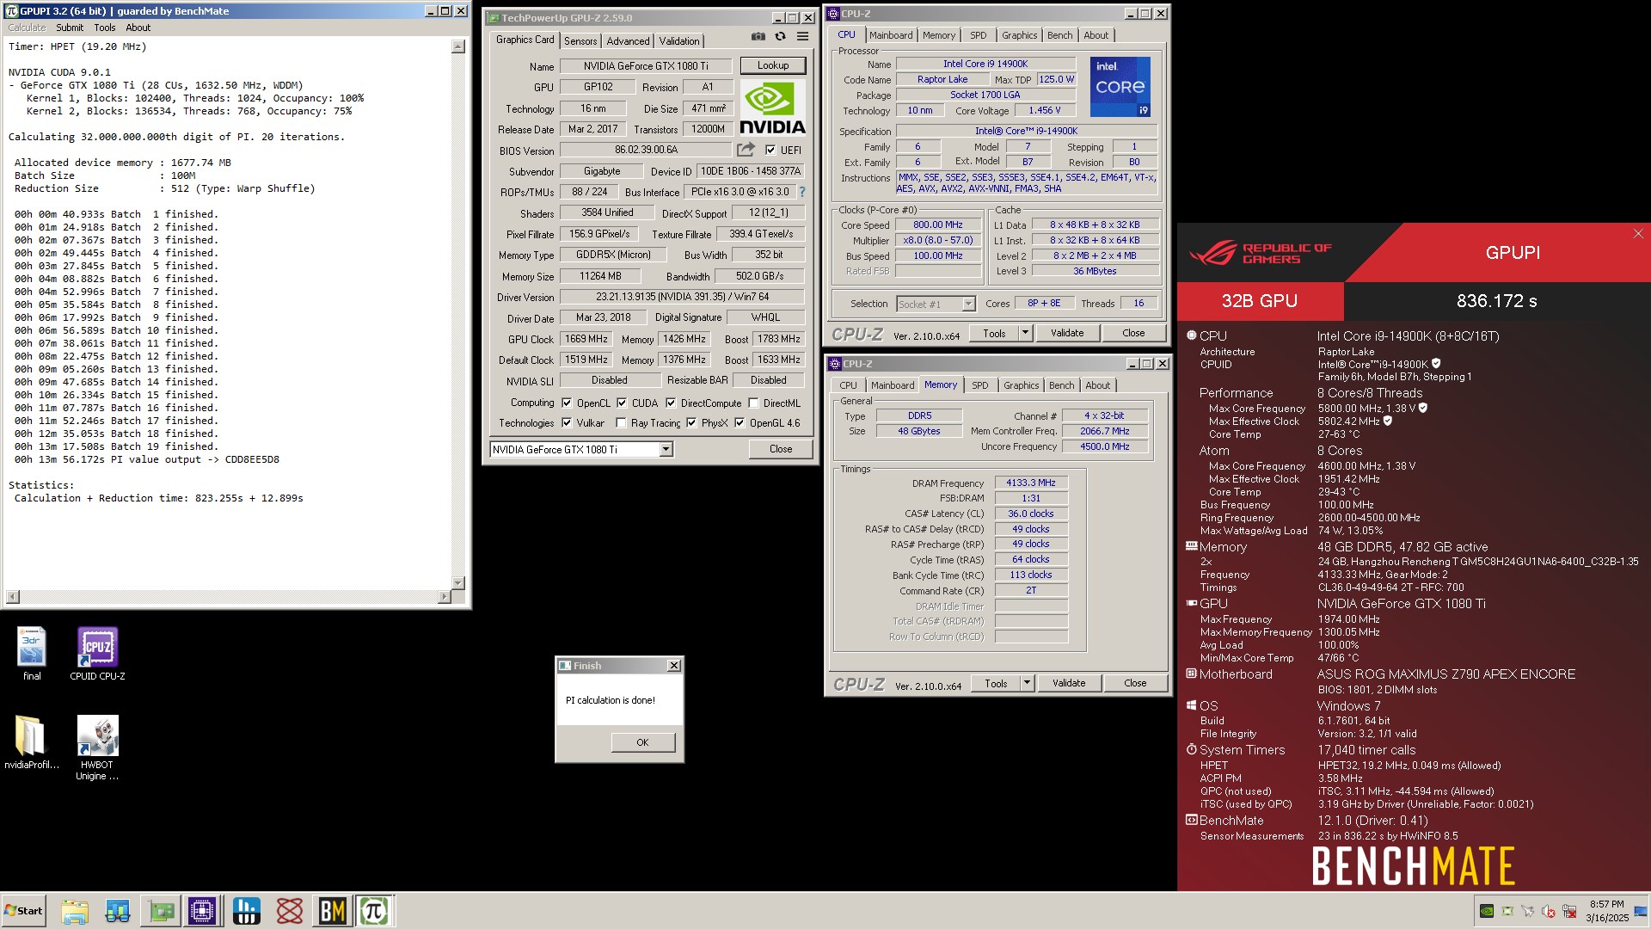Click the NVIDIA tray icon
This screenshot has width=1651, height=929.
tap(1487, 911)
